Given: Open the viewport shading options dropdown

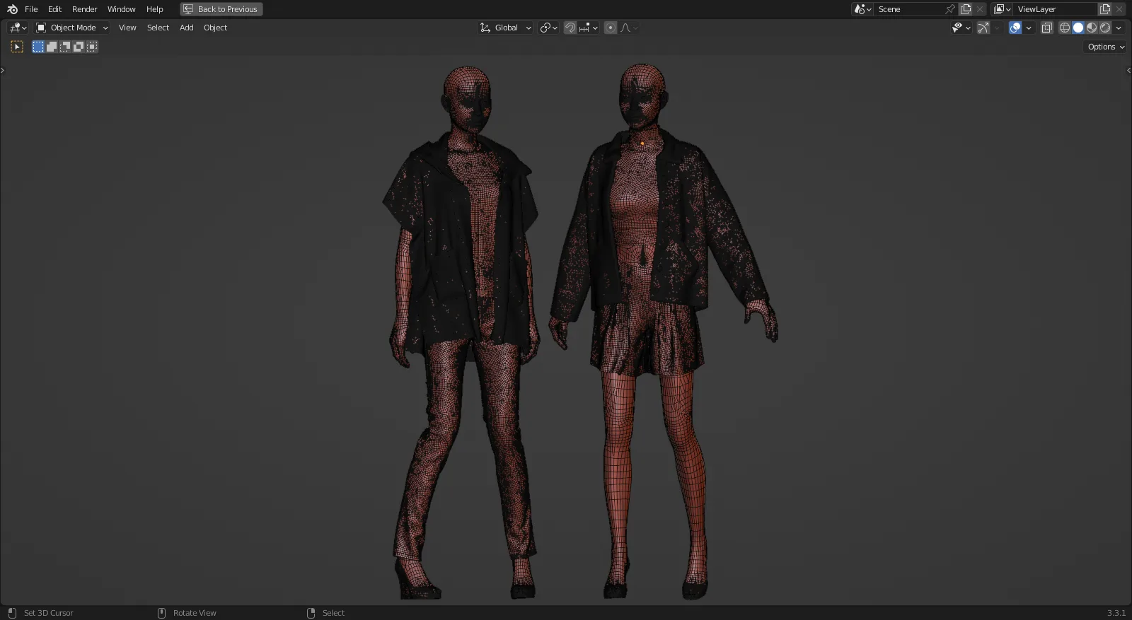Looking at the screenshot, I should pyautogui.click(x=1119, y=28).
